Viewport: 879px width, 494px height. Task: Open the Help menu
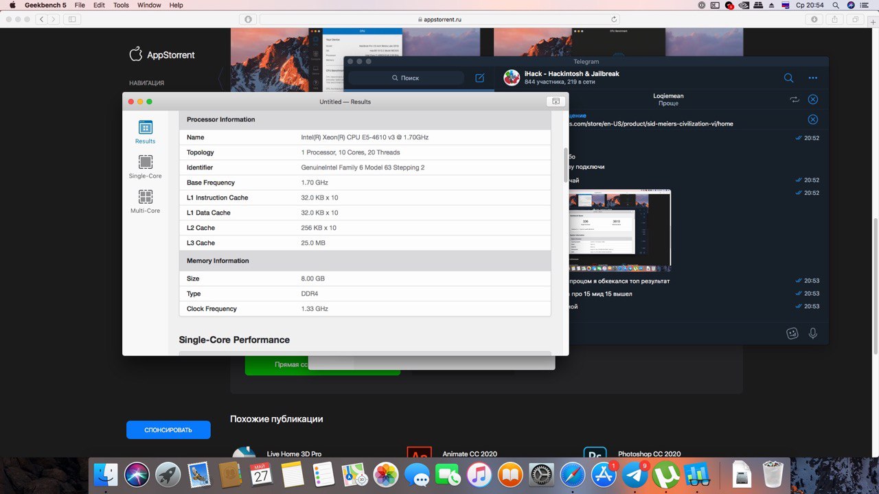(x=176, y=5)
